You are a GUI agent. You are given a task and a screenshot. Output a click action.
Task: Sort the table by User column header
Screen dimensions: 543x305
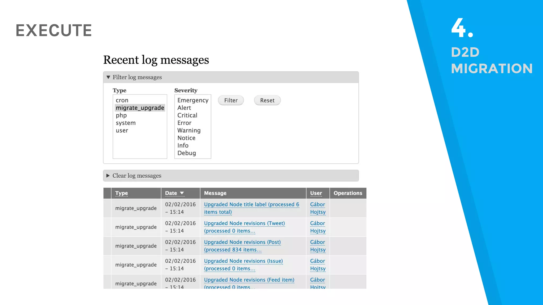click(316, 193)
